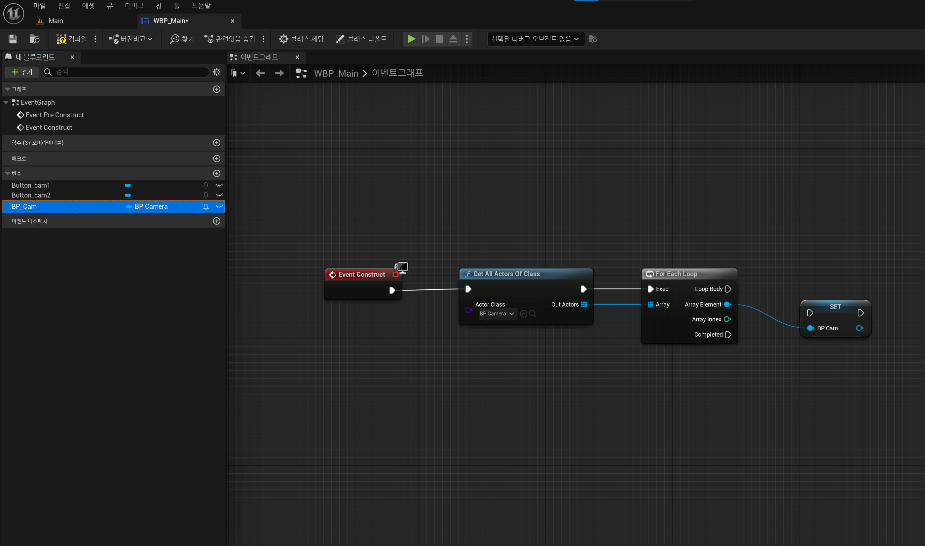
Task: Toggle visibility eye for Button_cam1
Action: [x=219, y=185]
